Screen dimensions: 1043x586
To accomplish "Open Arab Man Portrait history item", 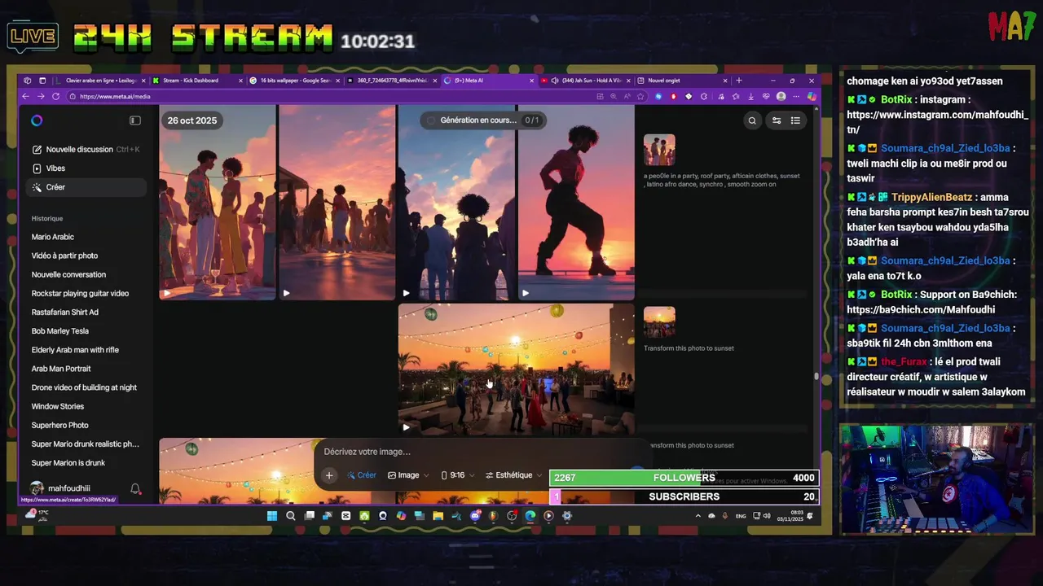I will [x=61, y=369].
